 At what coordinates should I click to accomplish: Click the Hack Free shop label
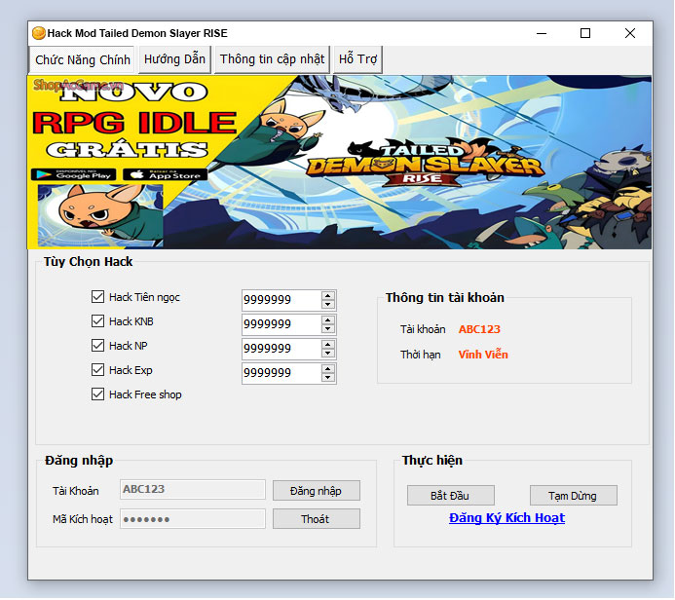tap(145, 394)
